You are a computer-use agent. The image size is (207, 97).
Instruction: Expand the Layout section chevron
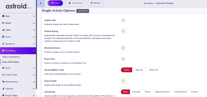click(34, 37)
